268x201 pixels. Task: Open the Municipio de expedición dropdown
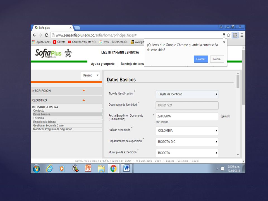(187, 153)
